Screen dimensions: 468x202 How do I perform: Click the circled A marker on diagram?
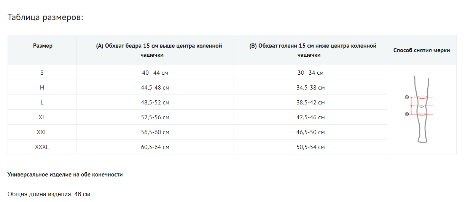click(x=406, y=97)
